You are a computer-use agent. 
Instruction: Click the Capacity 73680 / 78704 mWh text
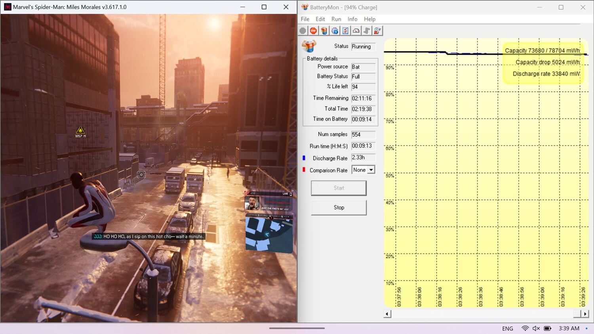pyautogui.click(x=543, y=50)
